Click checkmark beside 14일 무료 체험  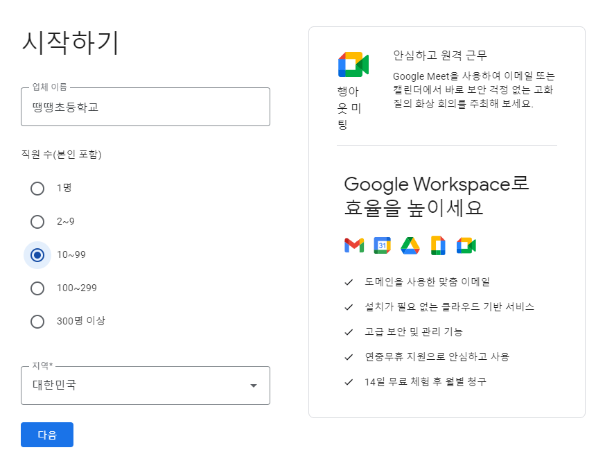click(349, 382)
